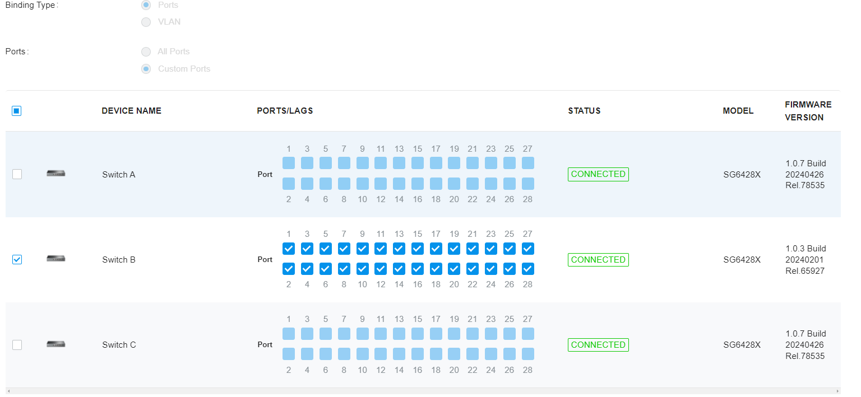Select port 16 on Switch C

pos(418,354)
